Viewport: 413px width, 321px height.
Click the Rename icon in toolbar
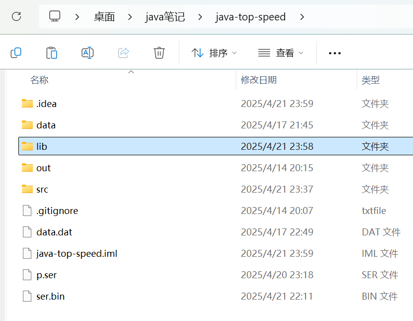click(x=88, y=53)
